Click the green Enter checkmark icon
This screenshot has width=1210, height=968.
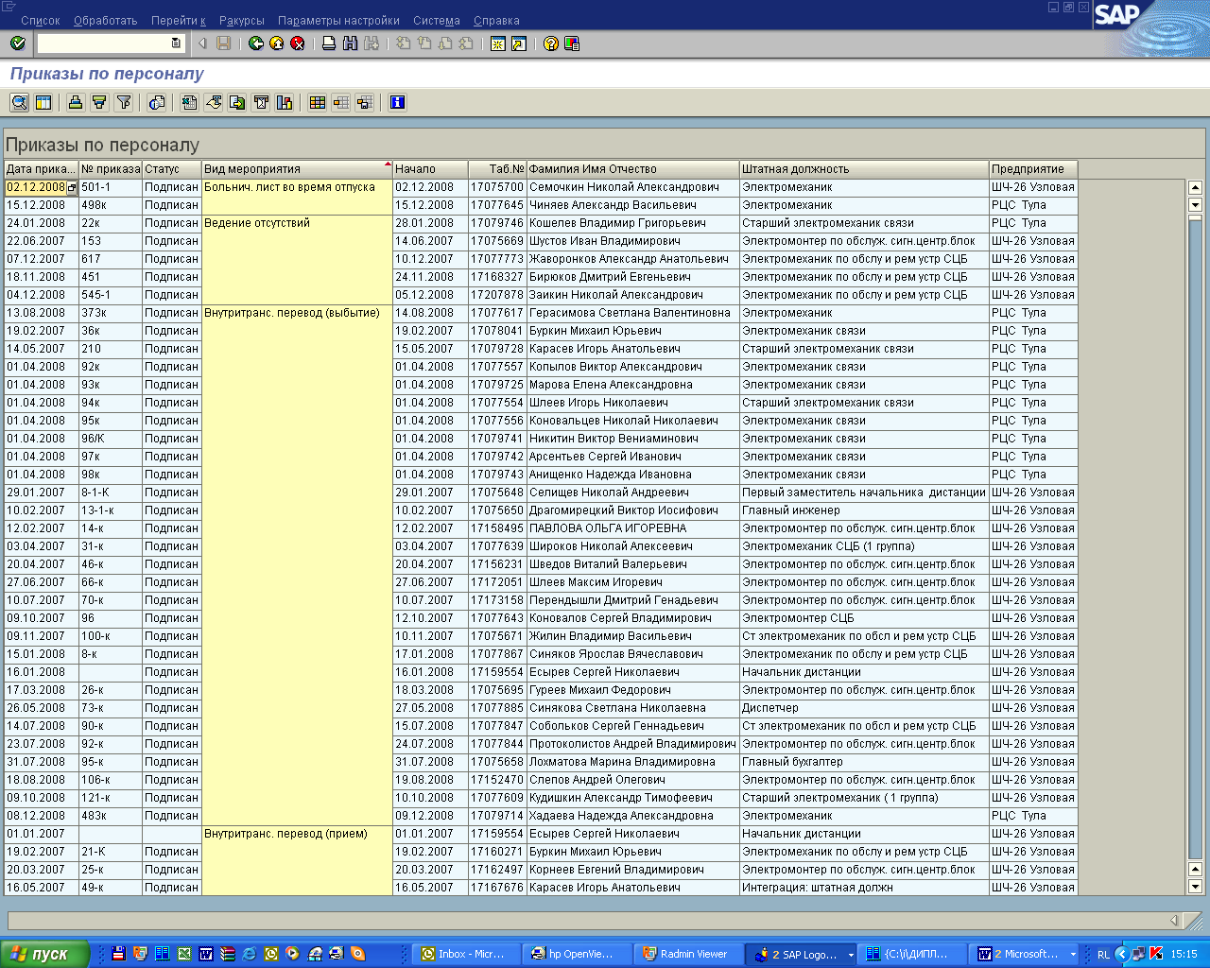pos(17,43)
